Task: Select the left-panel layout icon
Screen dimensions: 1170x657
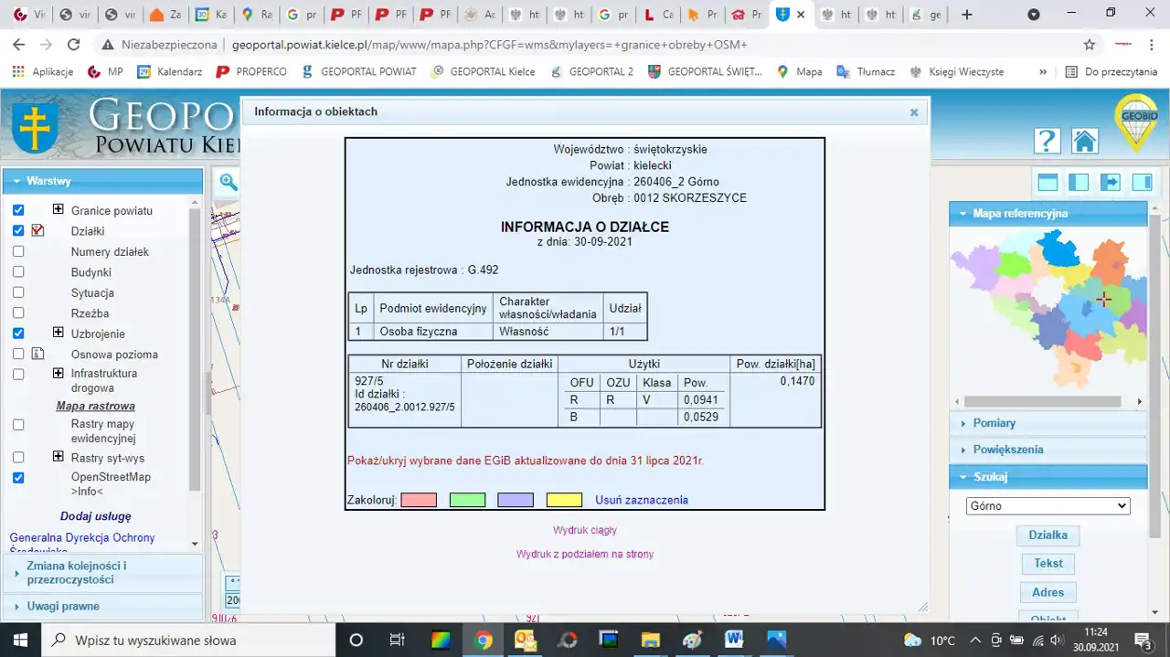Action: click(1079, 182)
